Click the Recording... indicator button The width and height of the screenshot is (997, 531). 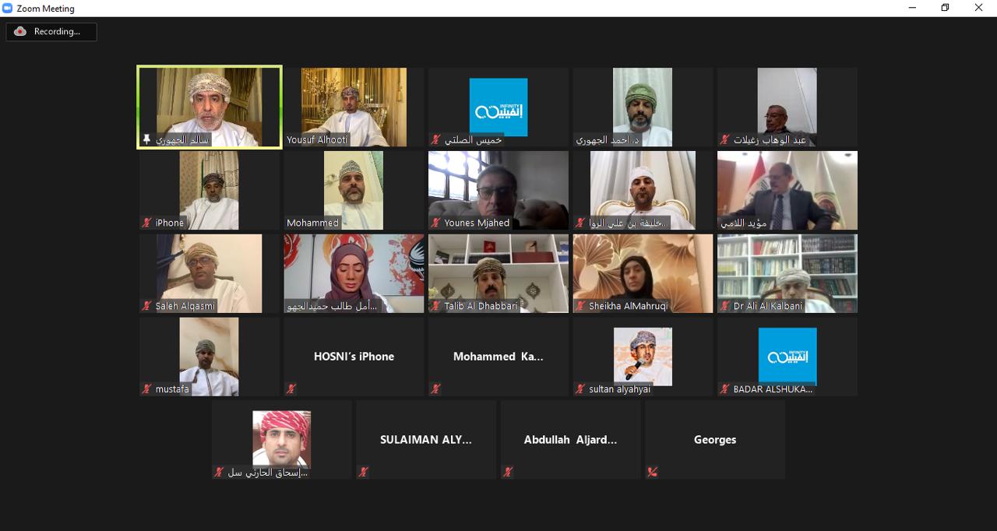(x=51, y=31)
